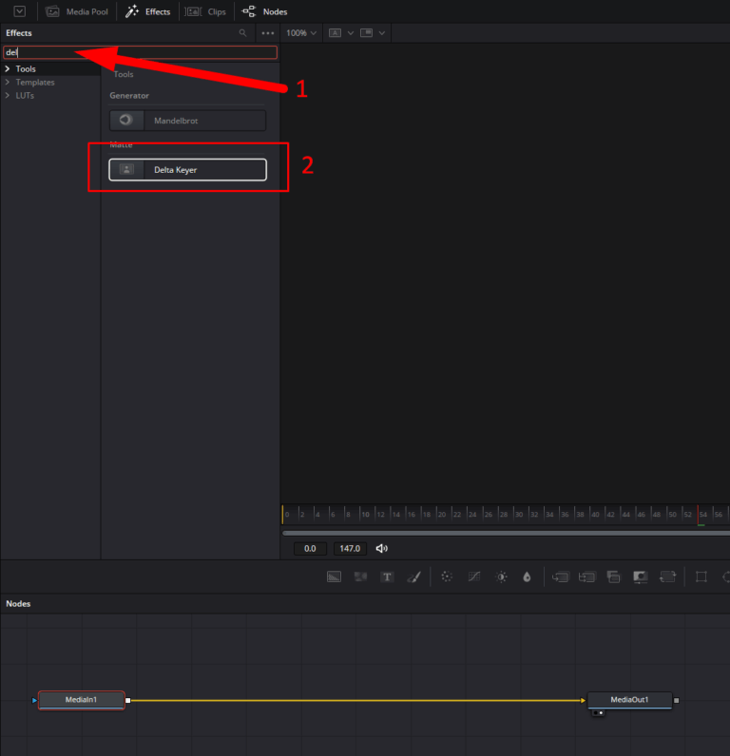Click the gray range bar below time ruler
The width and height of the screenshot is (730, 756).
pyautogui.click(x=506, y=533)
